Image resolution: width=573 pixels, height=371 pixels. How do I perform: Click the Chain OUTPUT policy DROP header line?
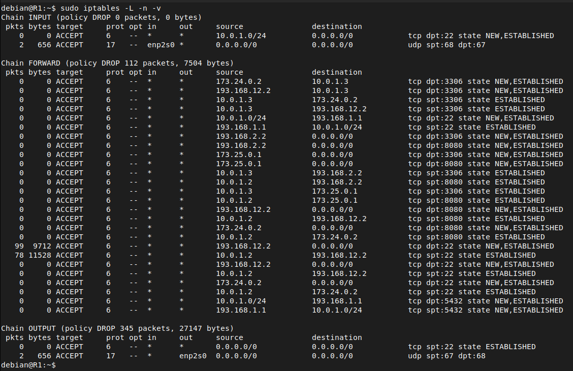click(x=117, y=328)
